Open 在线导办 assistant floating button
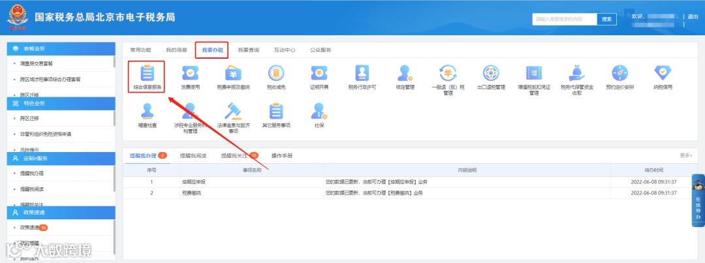The image size is (705, 263). [698, 200]
